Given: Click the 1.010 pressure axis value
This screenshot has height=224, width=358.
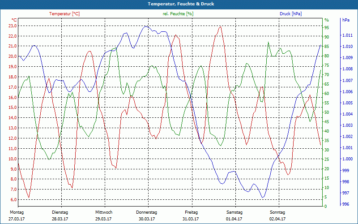Looking at the screenshot, I should tap(347, 47).
